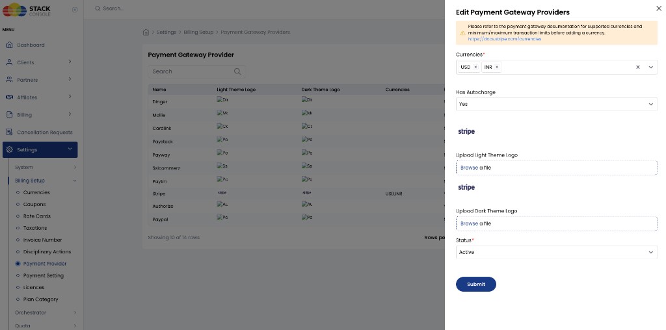Click the Name column header
The width and height of the screenshot is (666, 330).
pos(159,90)
